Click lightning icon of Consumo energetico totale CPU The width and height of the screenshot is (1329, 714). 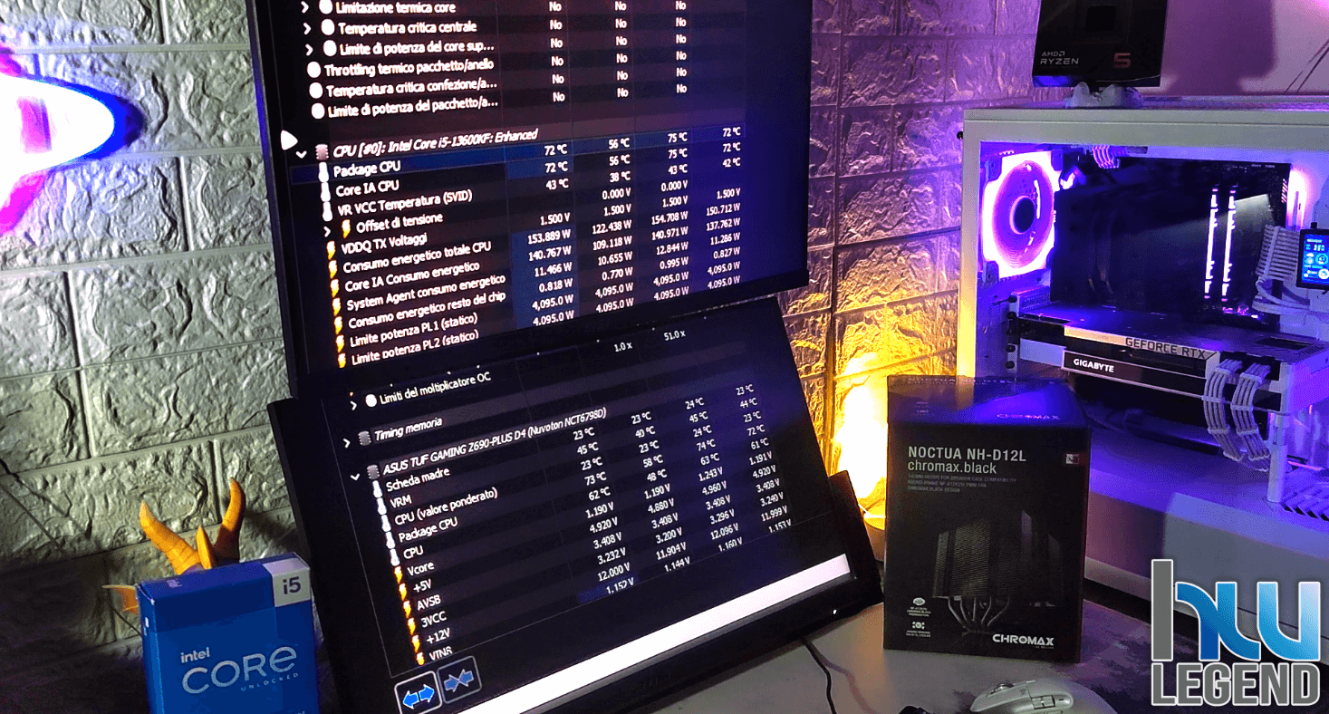(333, 269)
